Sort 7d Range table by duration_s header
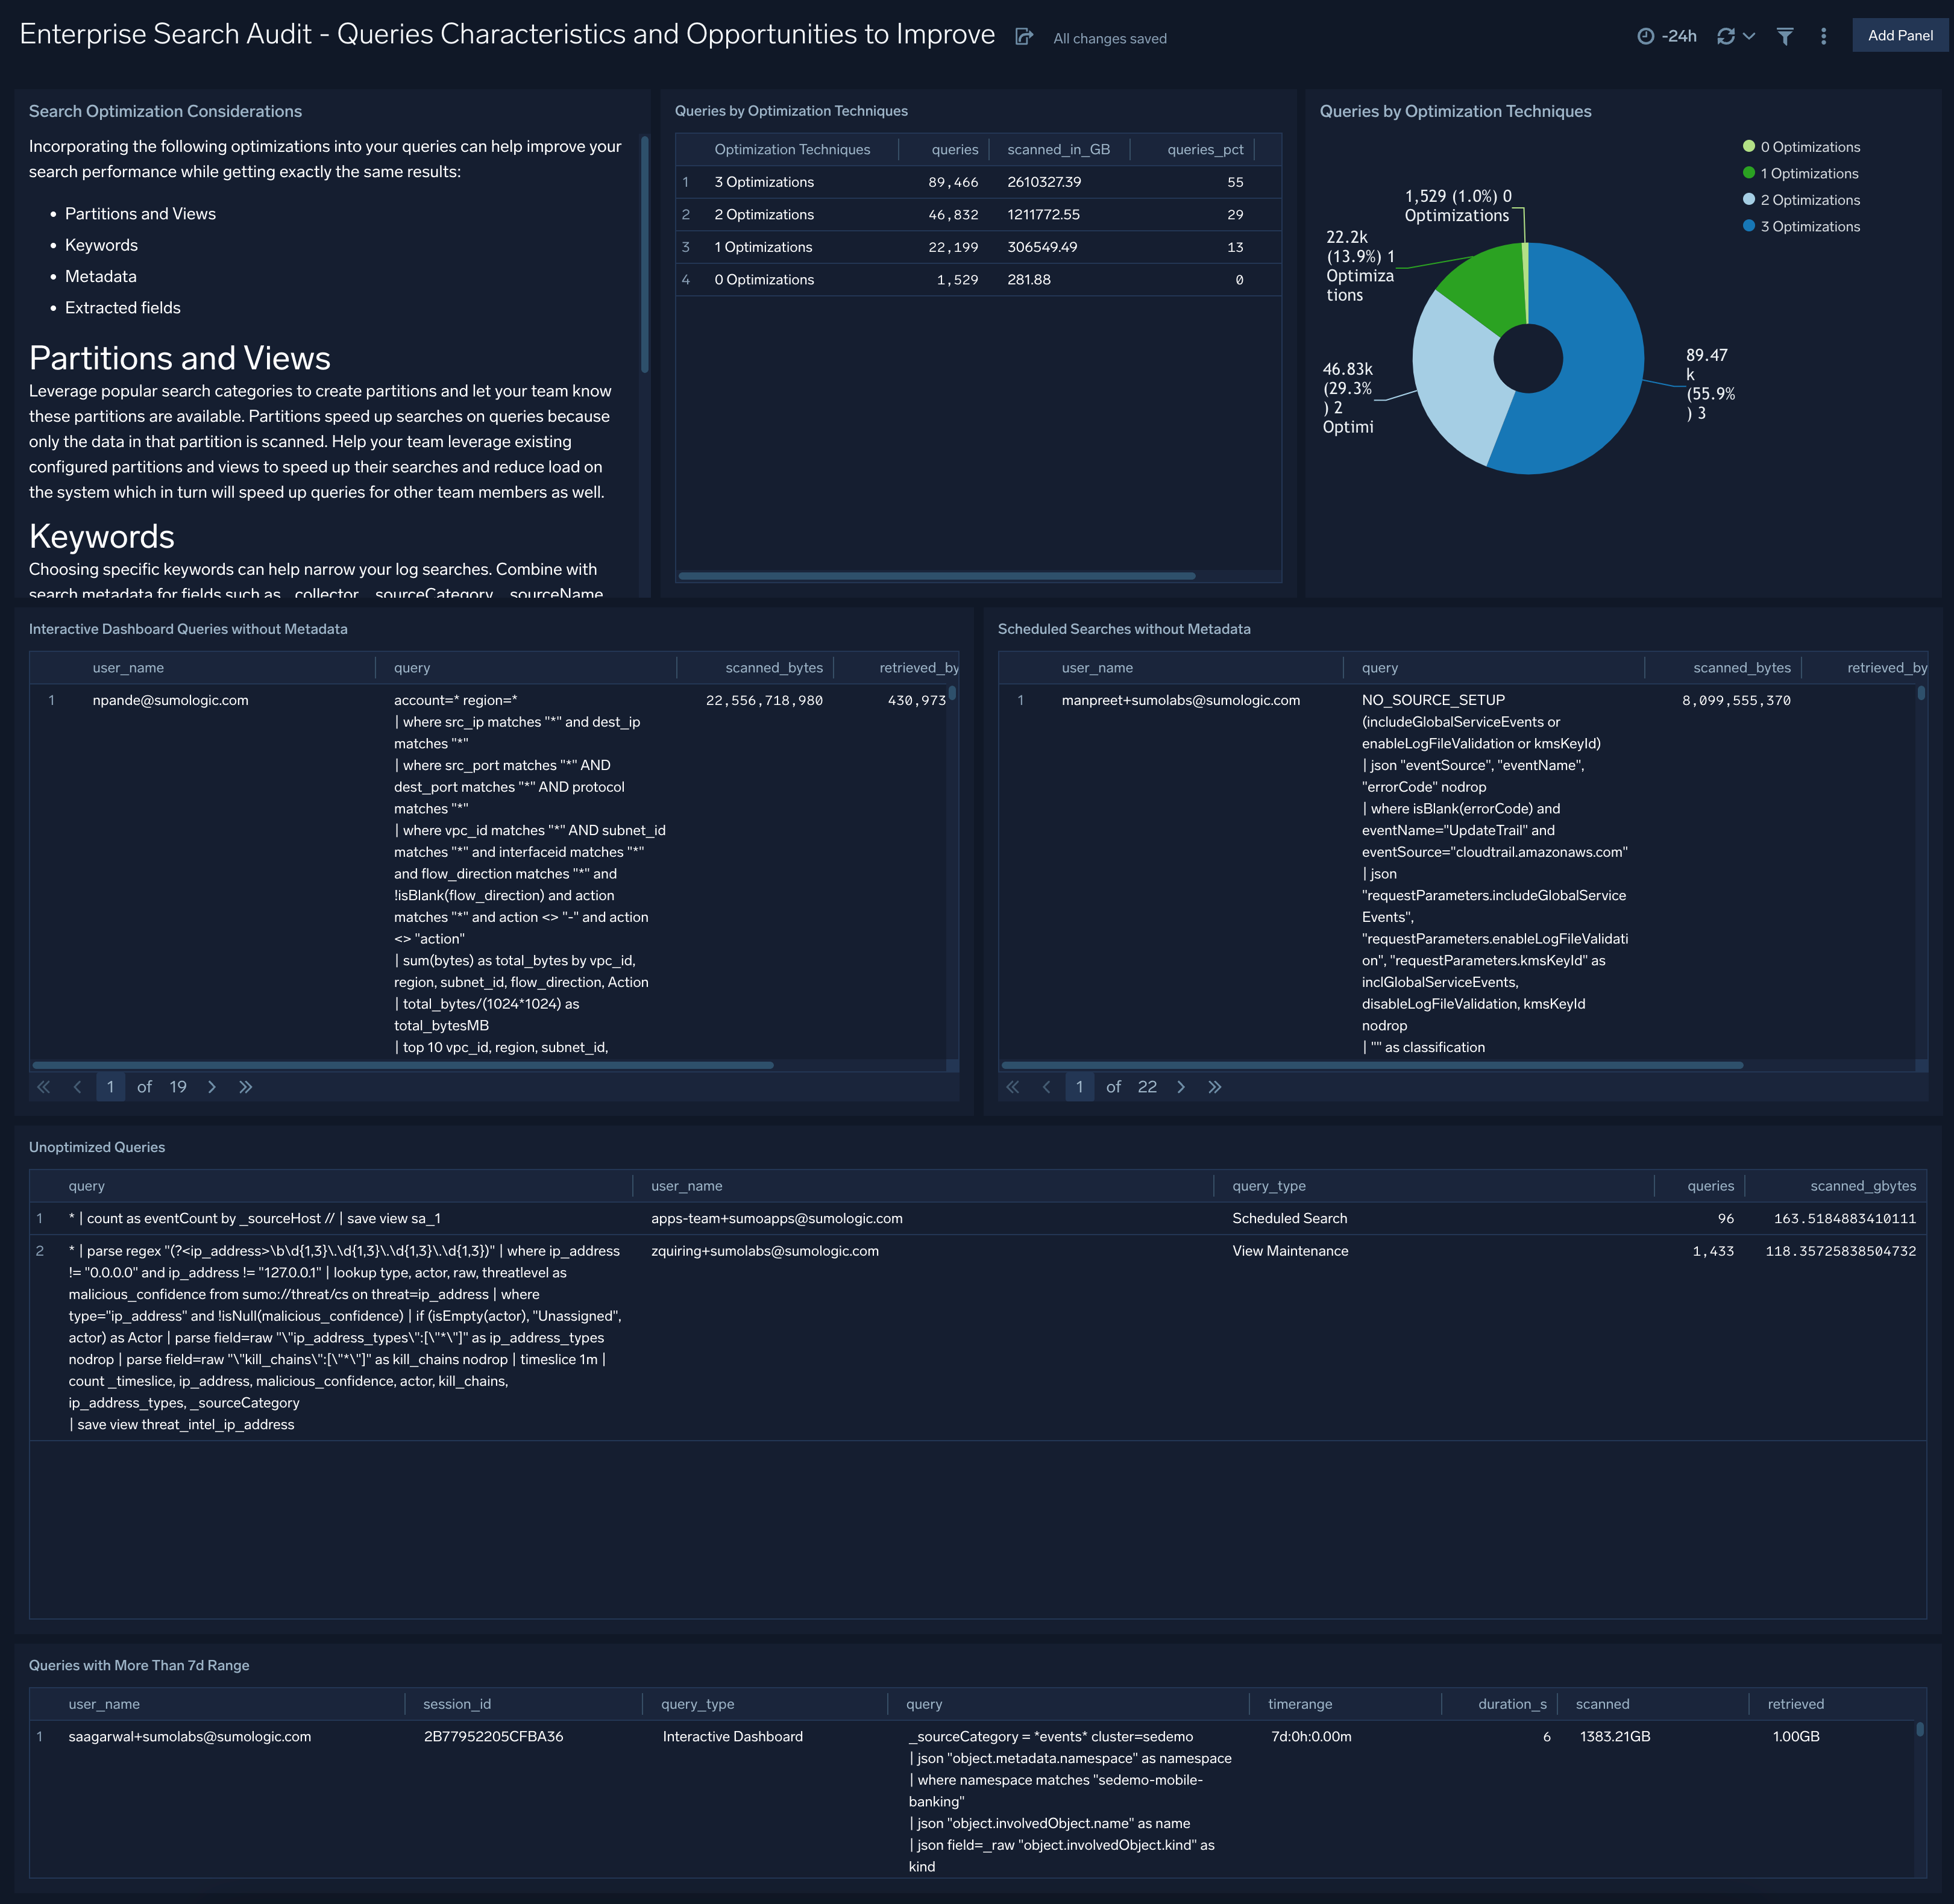 (1512, 1704)
